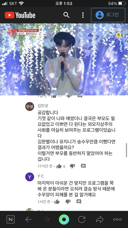Viewport: 128px width, 228px height.
Task: Share the page with arrow icon
Action: click(x=100, y=219)
